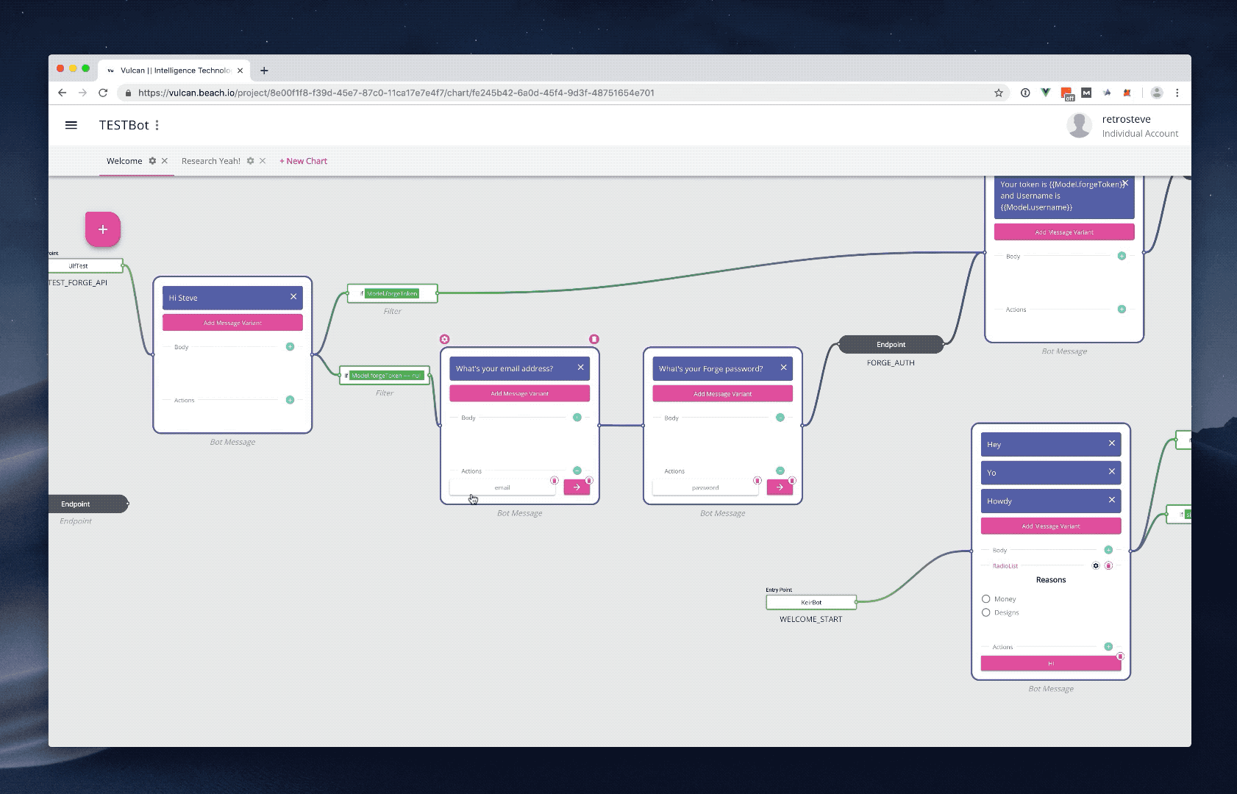
Task: Open the hamburger navigation menu
Action: point(71,125)
